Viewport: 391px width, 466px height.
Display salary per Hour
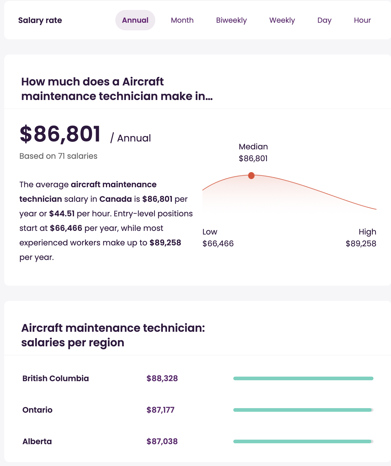coord(362,20)
